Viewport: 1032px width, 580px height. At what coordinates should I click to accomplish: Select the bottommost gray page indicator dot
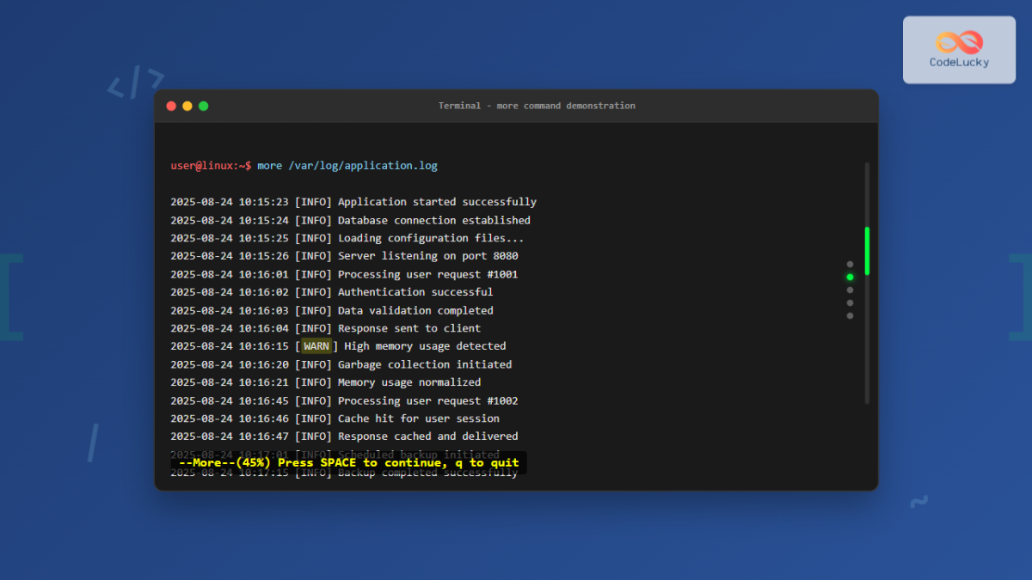coord(850,315)
